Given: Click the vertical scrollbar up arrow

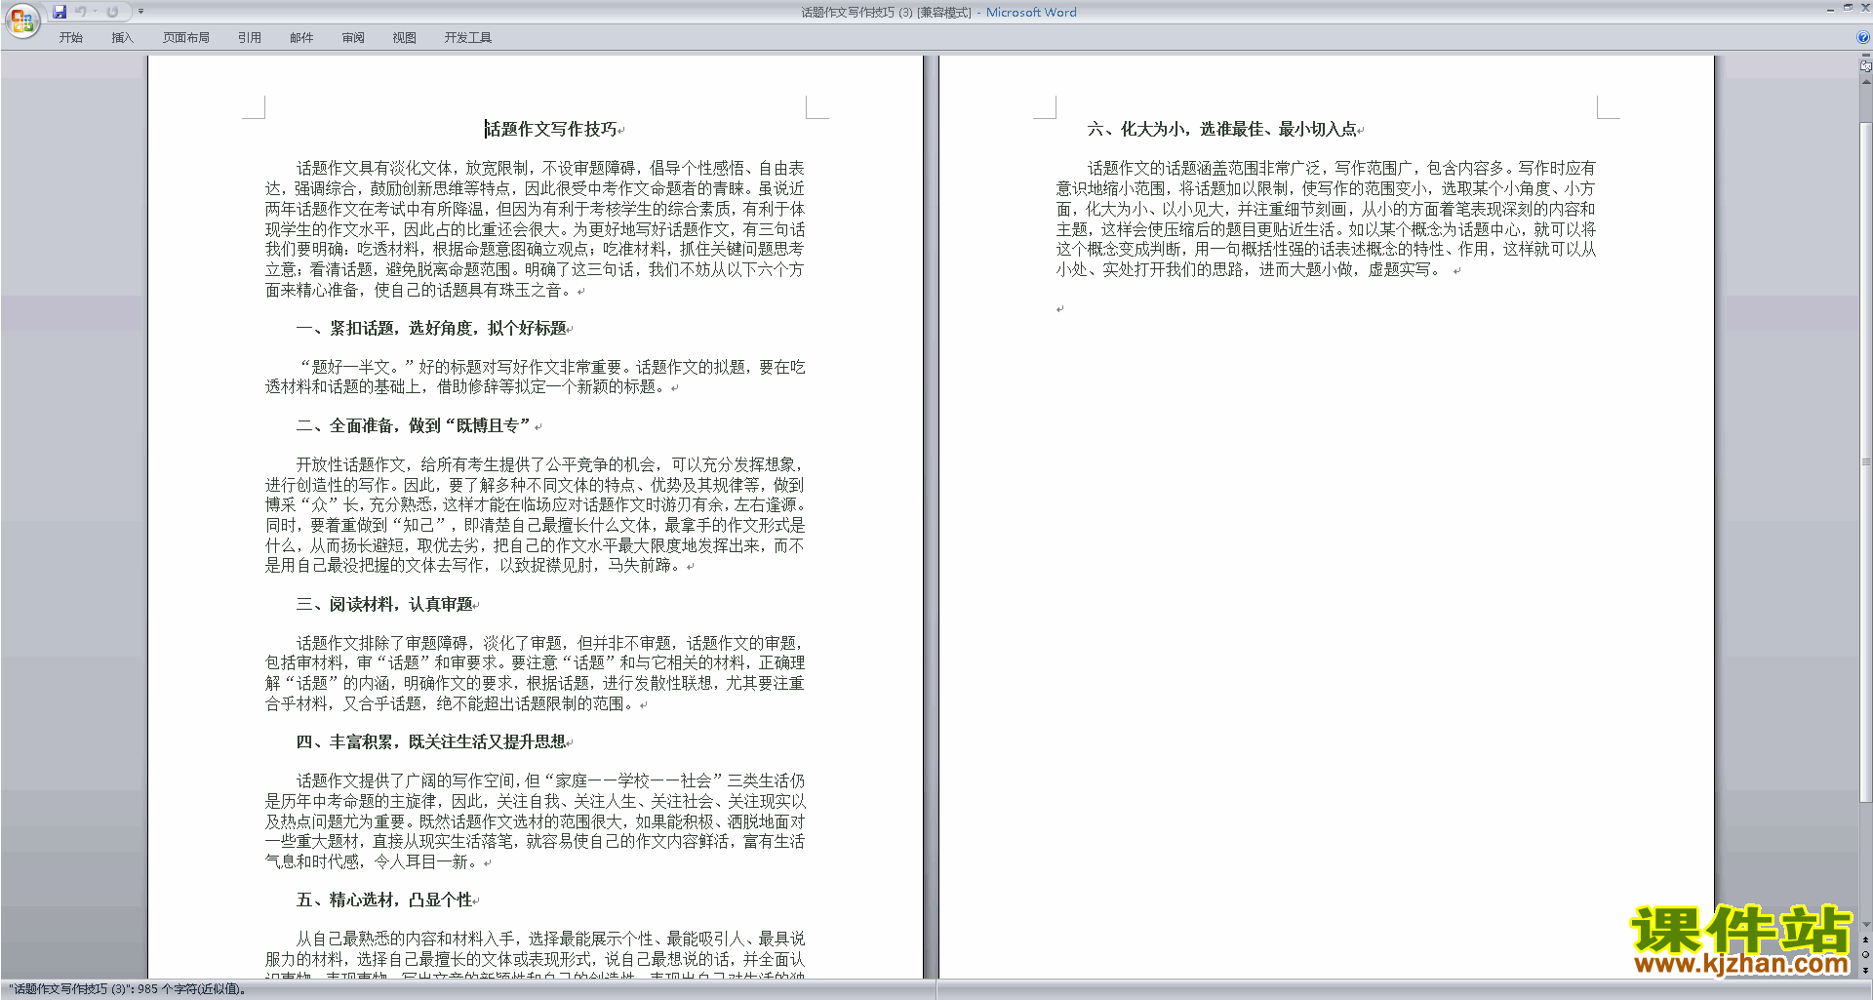Looking at the screenshot, I should 1865,82.
